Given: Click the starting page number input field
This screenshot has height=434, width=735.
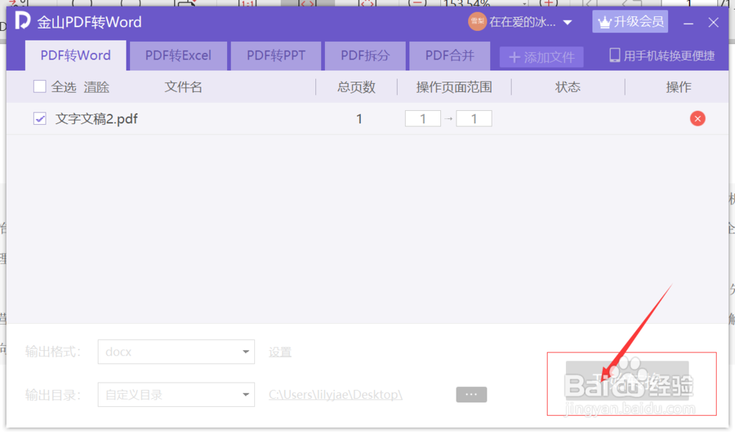Looking at the screenshot, I should [423, 117].
